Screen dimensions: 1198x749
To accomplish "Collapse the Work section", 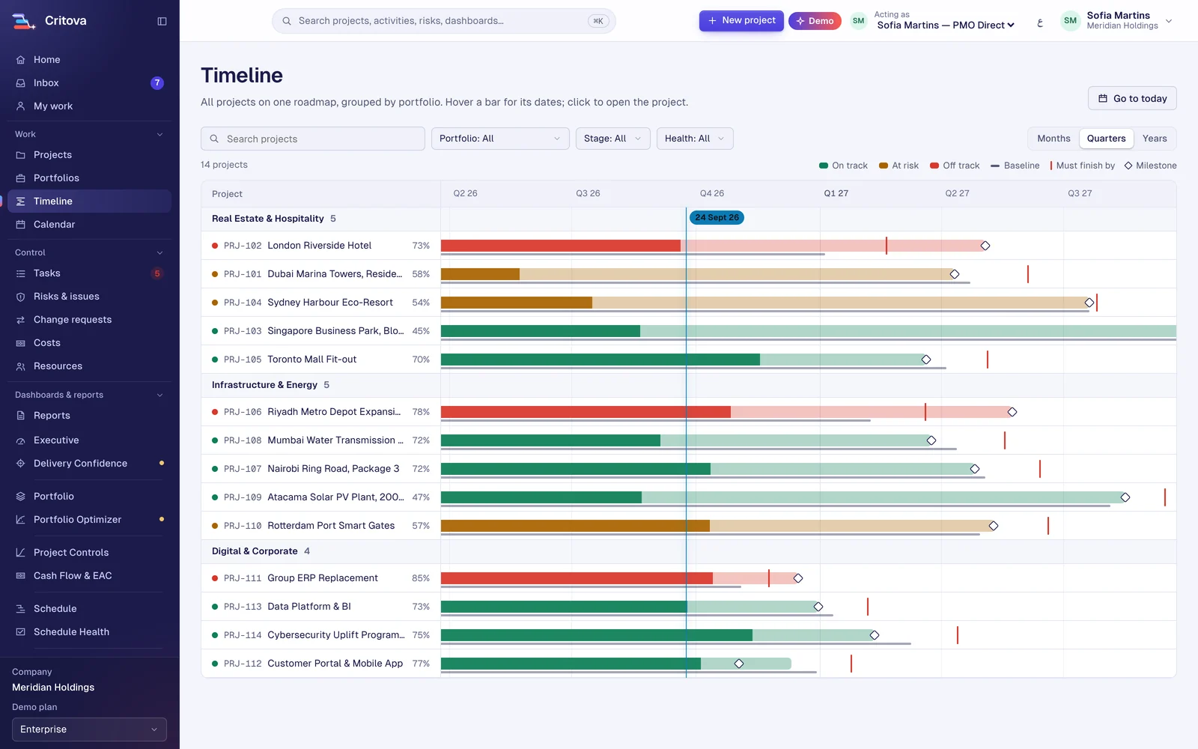I will coord(89,134).
